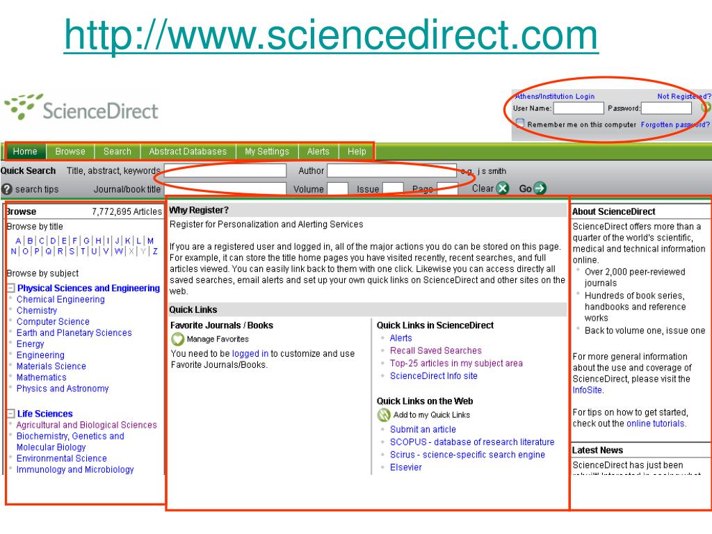The width and height of the screenshot is (712, 534).
Task: Open Earth and Planetary Sciences subject
Action: 74,333
